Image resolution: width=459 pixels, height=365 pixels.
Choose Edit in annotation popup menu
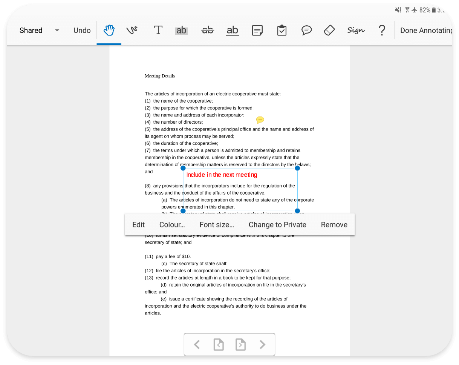click(138, 225)
